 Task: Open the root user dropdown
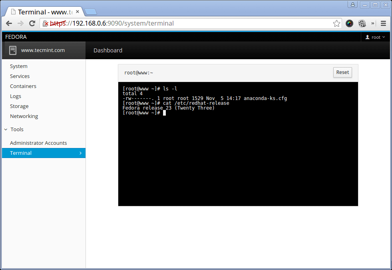click(x=376, y=37)
